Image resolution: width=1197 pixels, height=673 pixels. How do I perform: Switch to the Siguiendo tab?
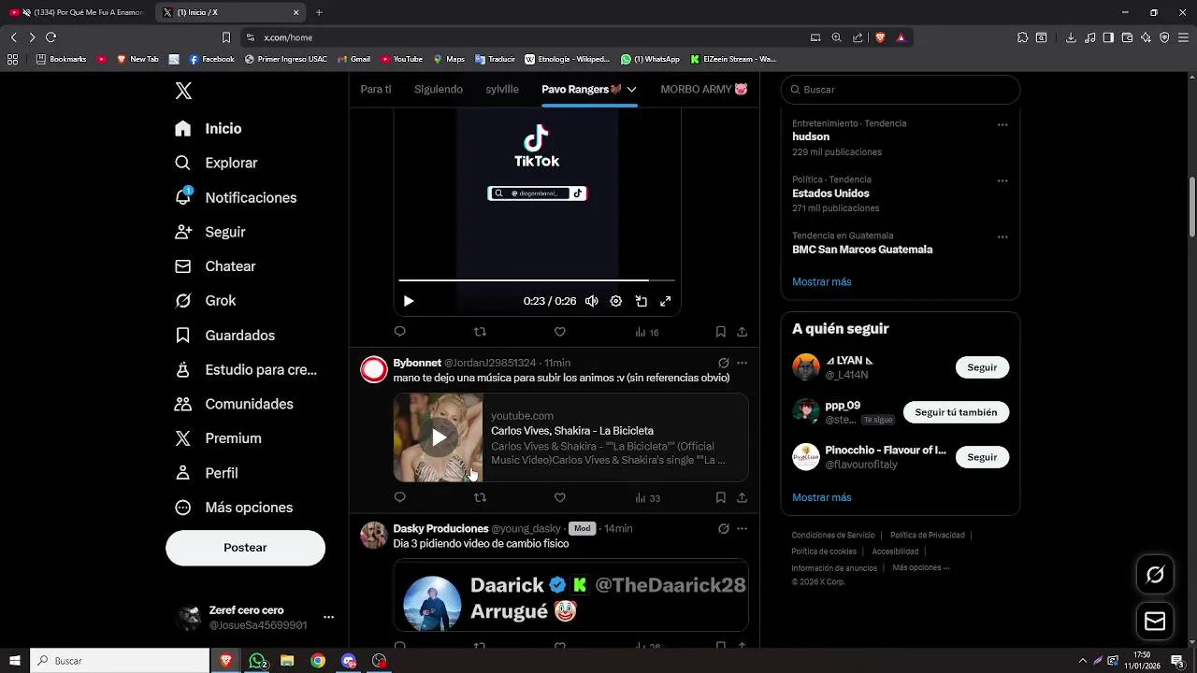439,90
